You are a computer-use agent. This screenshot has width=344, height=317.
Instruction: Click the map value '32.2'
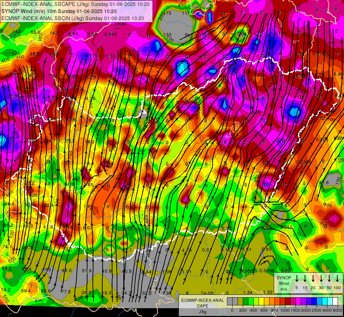coord(147,293)
